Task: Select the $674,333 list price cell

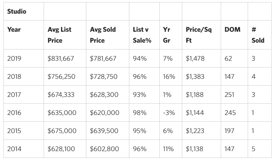Action: point(61,95)
